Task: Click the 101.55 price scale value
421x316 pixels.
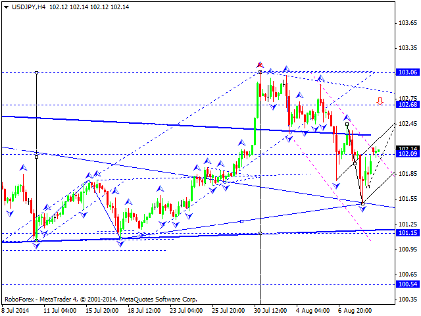Action: click(408, 199)
